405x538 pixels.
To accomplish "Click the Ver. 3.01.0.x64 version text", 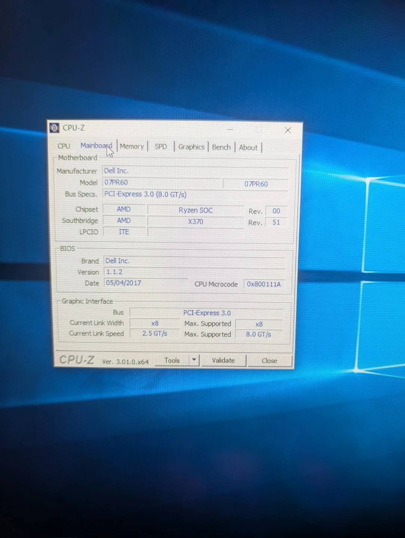I will tap(125, 362).
